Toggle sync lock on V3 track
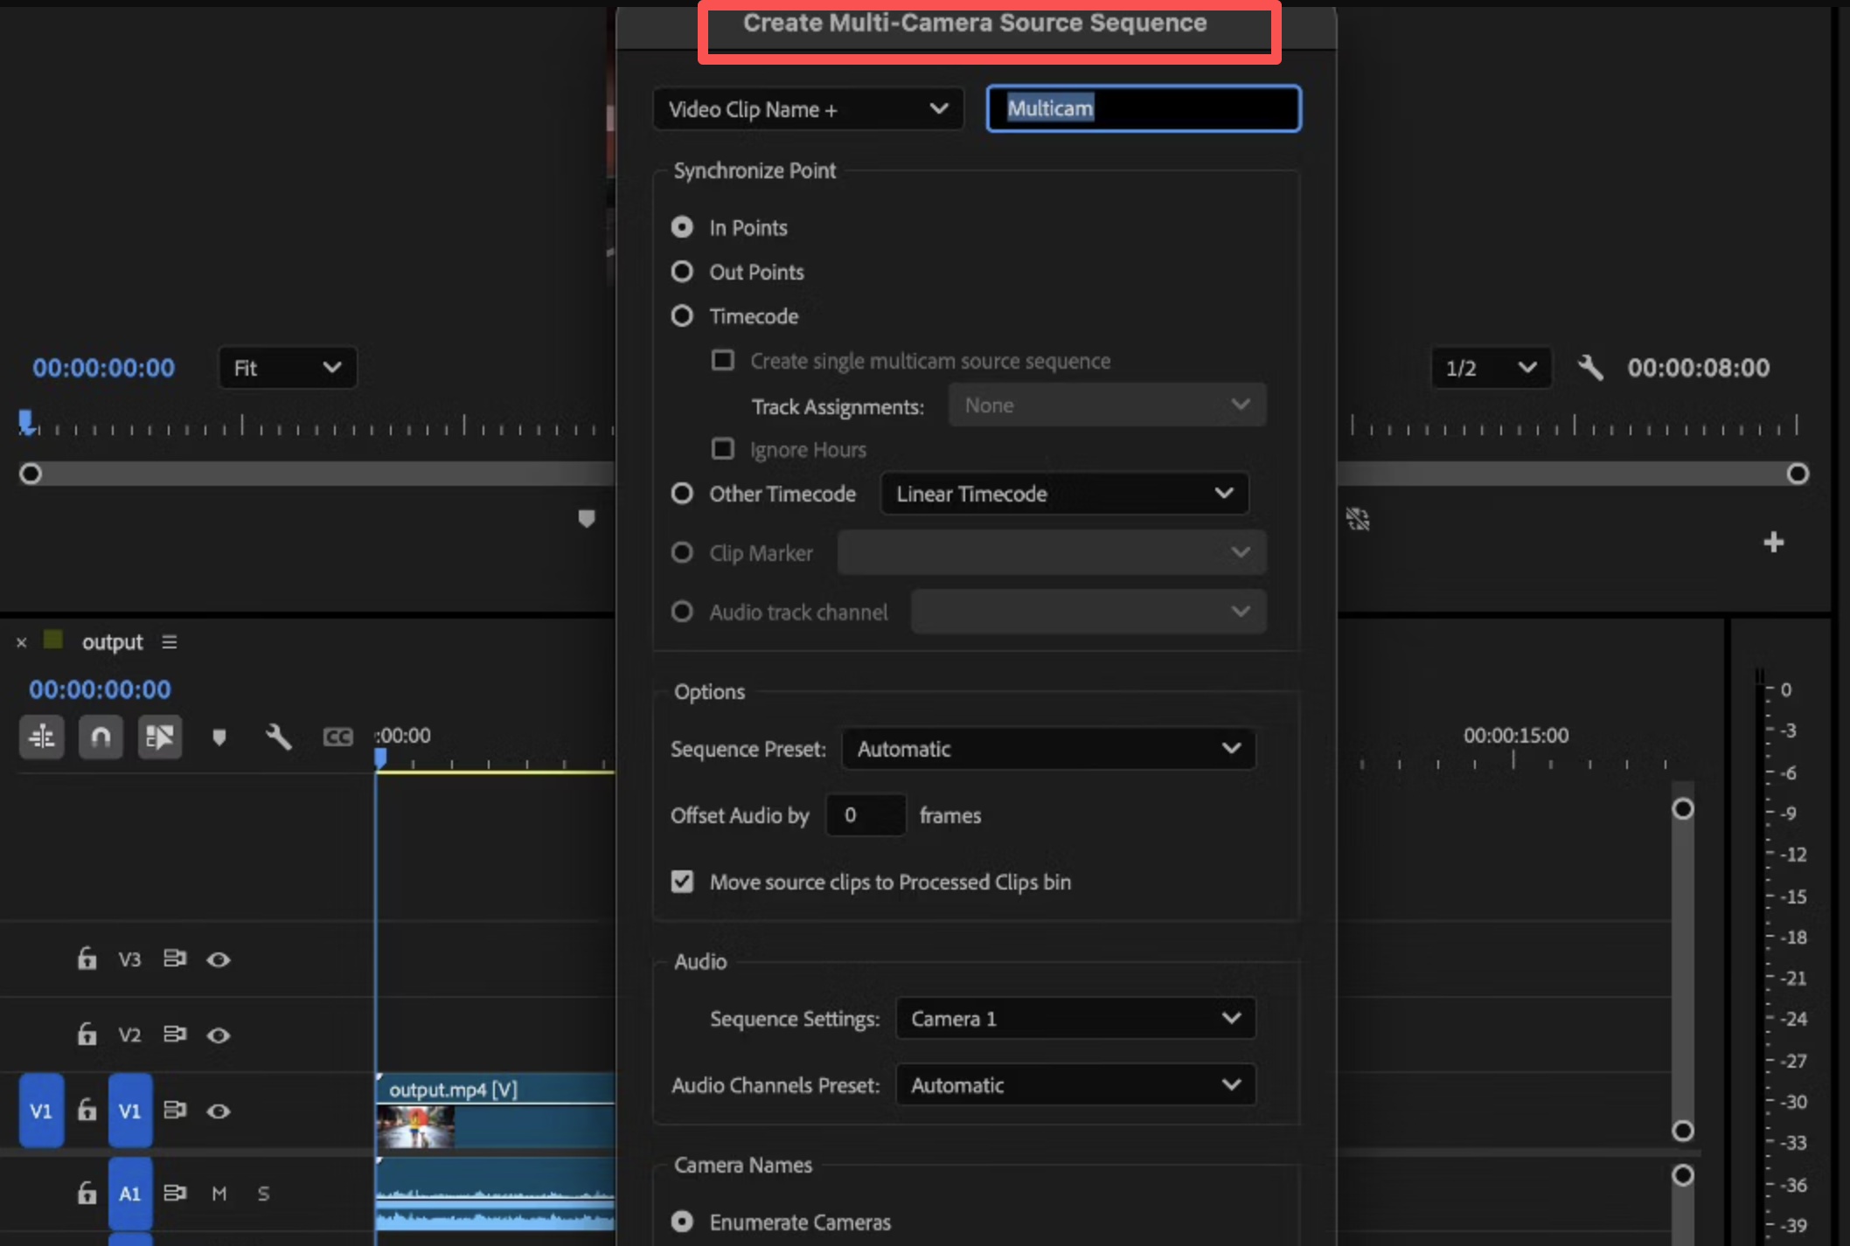The width and height of the screenshot is (1850, 1246). (175, 959)
